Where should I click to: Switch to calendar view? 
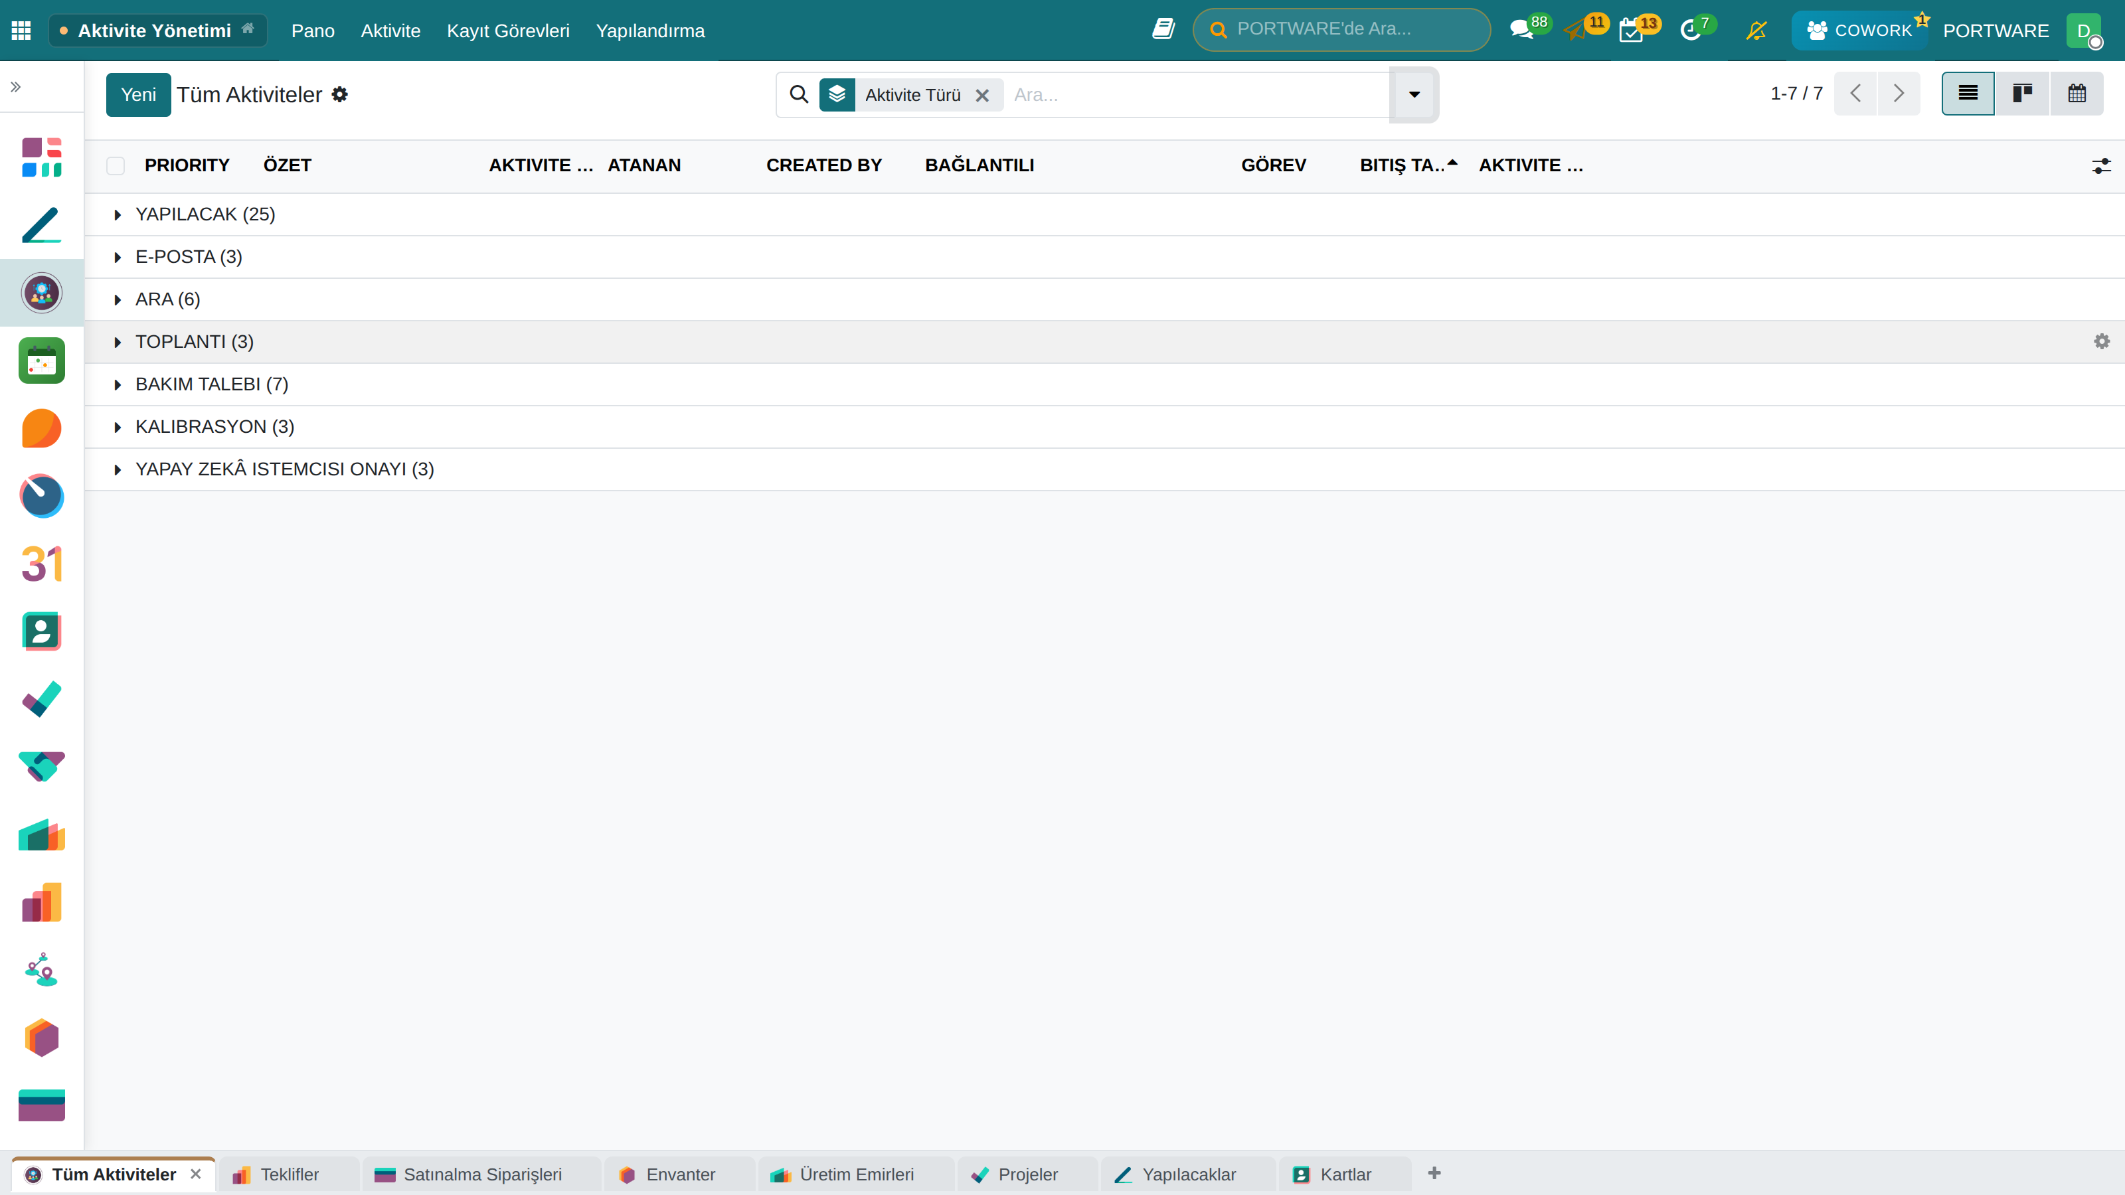click(2077, 93)
